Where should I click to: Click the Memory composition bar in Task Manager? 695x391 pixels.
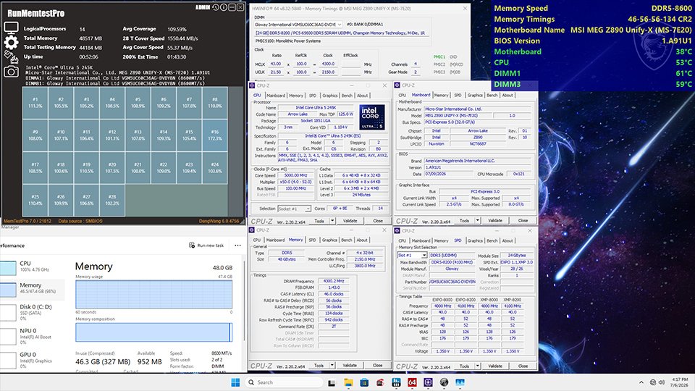(x=153, y=332)
